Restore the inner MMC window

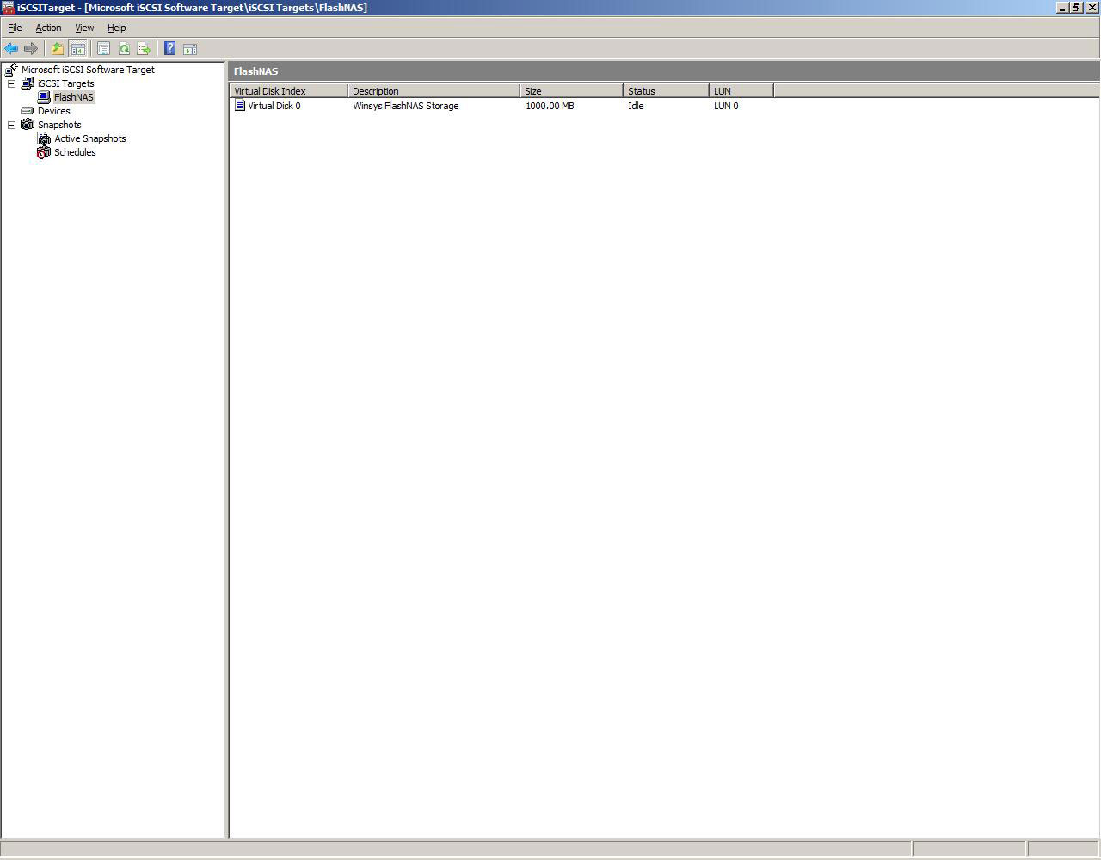[x=1076, y=8]
